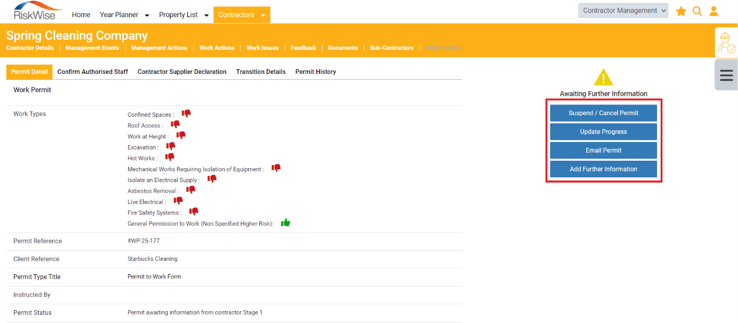Switch to Contractor Supplier Declaration tab
The width and height of the screenshot is (738, 323).
(x=182, y=72)
